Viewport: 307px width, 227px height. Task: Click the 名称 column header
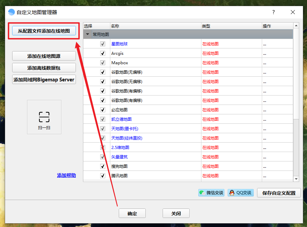click(x=156, y=26)
